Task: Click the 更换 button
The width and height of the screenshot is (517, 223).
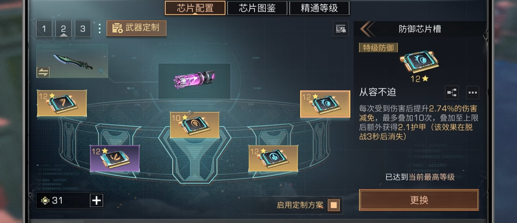Action: tap(419, 200)
